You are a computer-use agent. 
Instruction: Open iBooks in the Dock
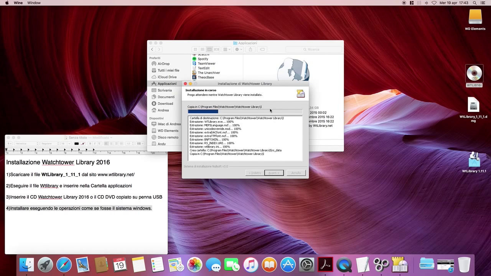[x=269, y=264]
